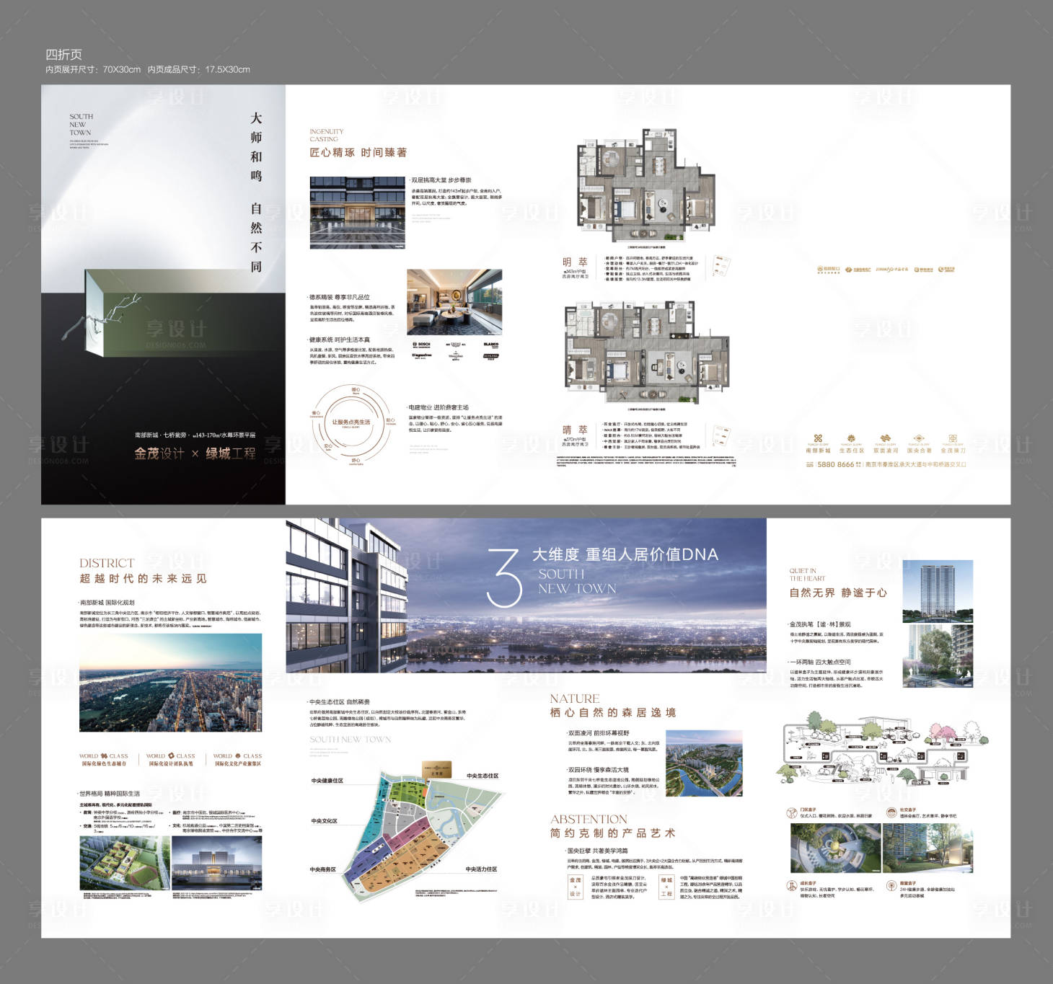Click the 5880 8666 phone number

(835, 465)
